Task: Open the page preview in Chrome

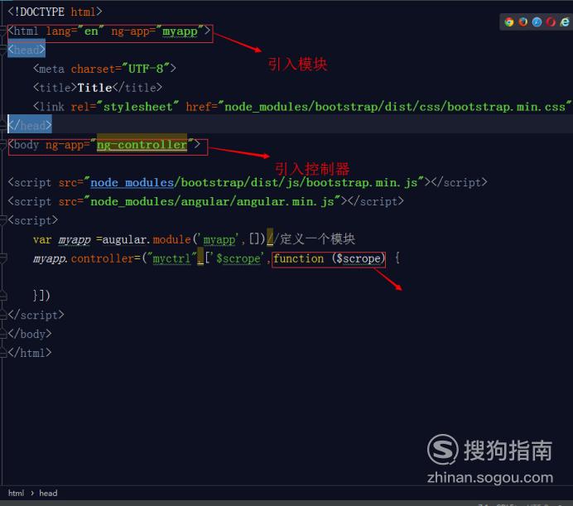Action: [508, 22]
